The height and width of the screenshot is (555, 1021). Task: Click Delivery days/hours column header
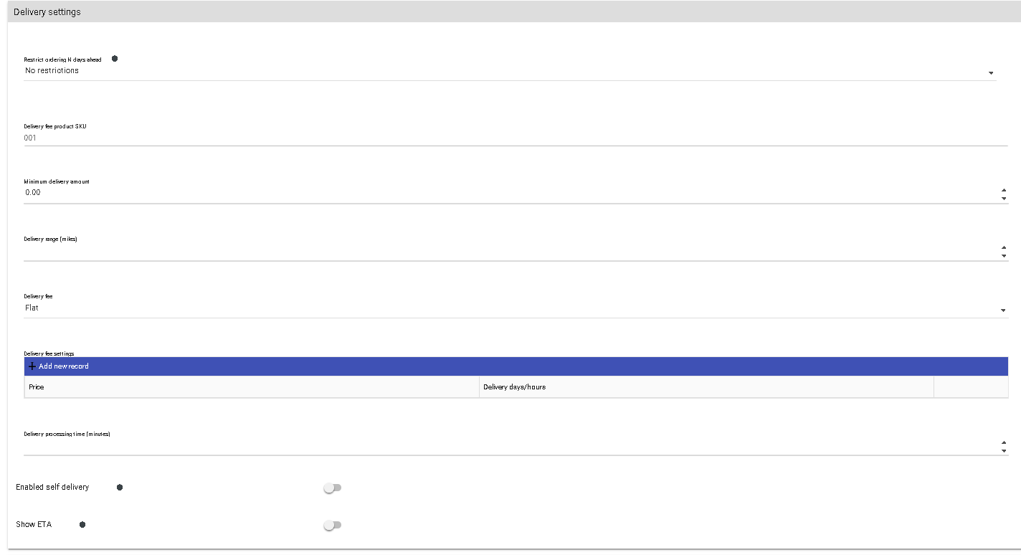tap(706, 387)
